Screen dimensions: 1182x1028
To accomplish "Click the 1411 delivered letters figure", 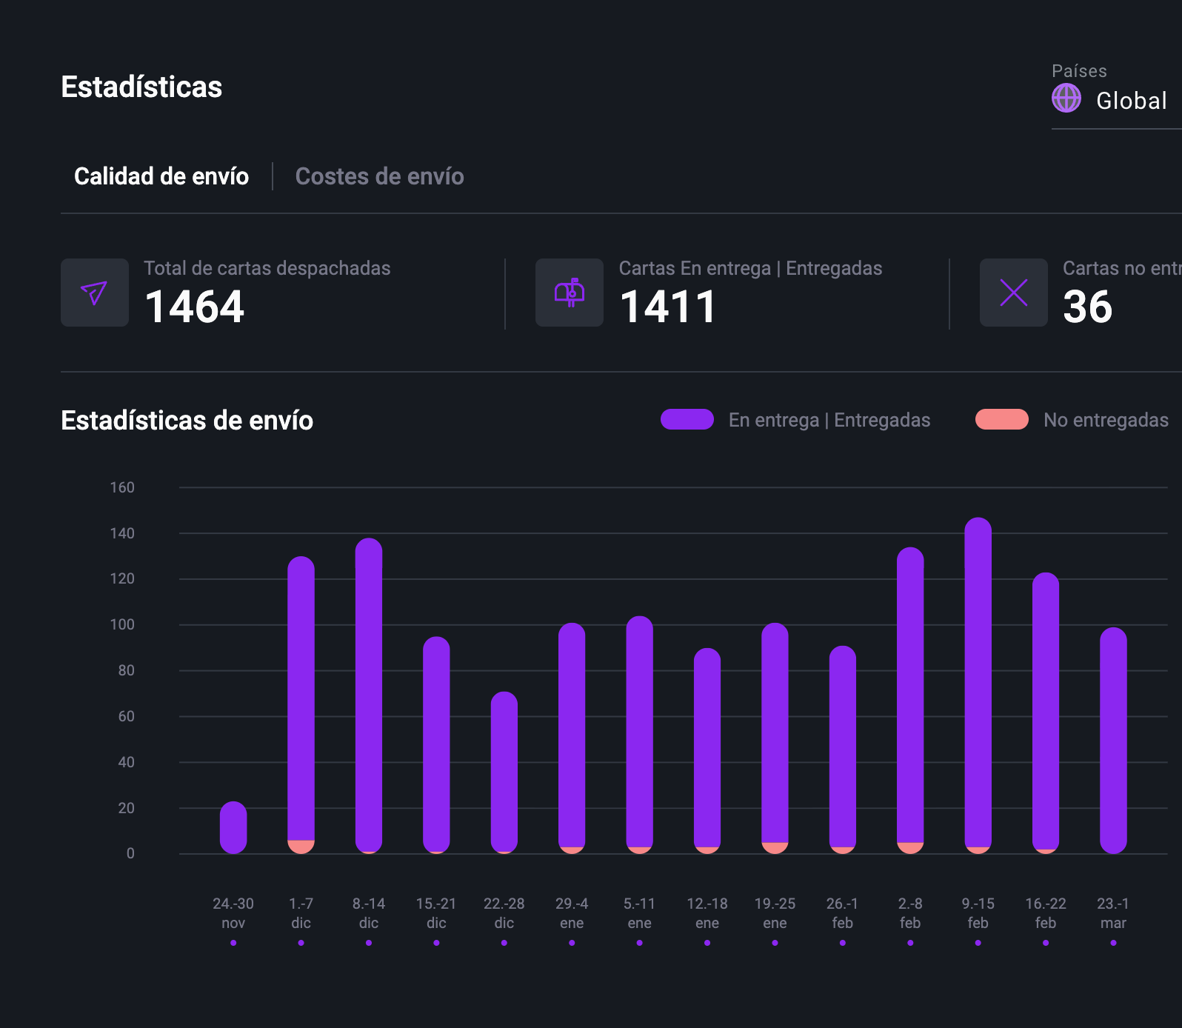I will point(667,307).
